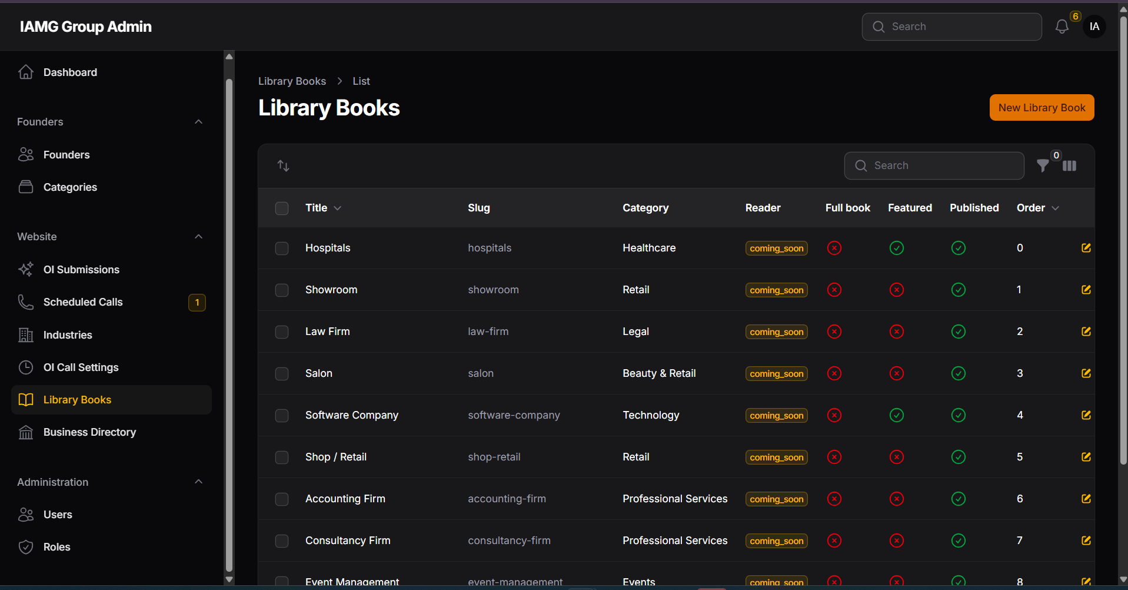Select the Accounting Firm row checkbox
The height and width of the screenshot is (590, 1128).
tap(282, 499)
